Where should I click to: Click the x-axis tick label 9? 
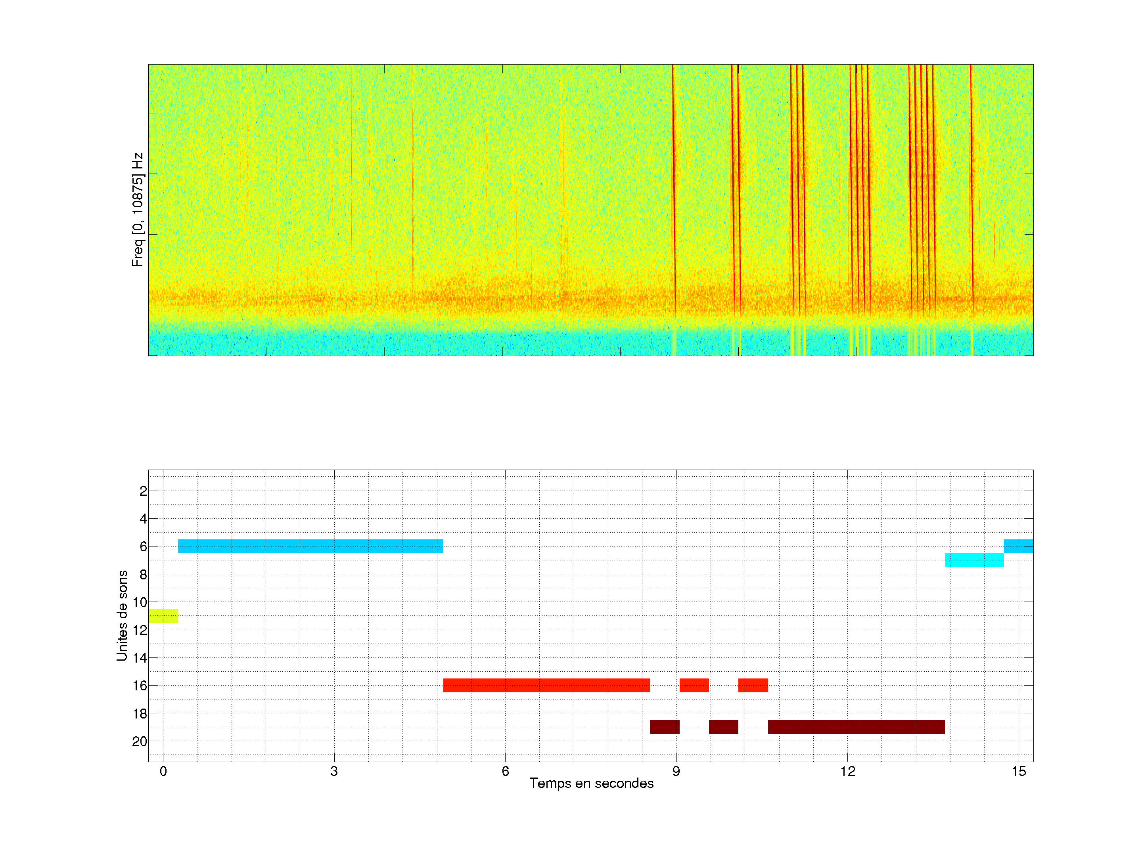[676, 771]
